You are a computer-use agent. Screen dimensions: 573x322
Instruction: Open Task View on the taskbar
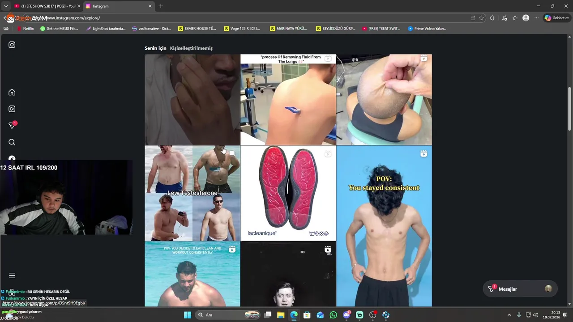tap(268, 315)
